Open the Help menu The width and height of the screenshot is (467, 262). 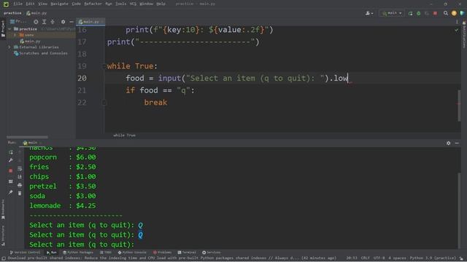point(161,4)
